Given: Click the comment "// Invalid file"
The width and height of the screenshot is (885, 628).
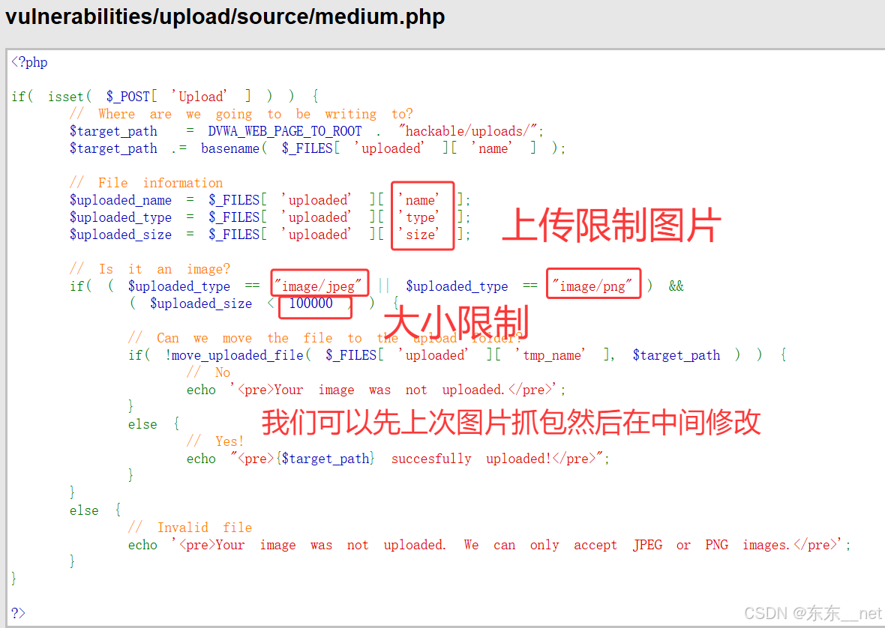Looking at the screenshot, I should pos(190,527).
